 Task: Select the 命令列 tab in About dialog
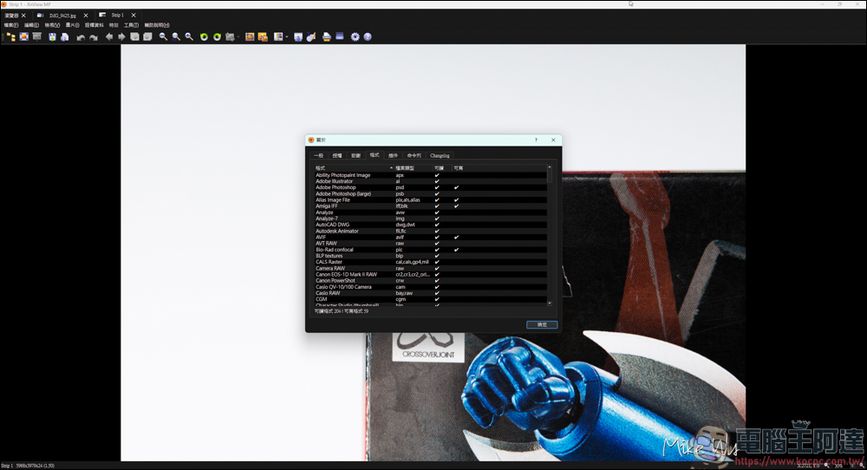tap(414, 155)
